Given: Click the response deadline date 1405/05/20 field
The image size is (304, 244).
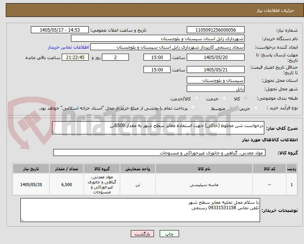Looking at the screenshot, I should tap(215, 57).
